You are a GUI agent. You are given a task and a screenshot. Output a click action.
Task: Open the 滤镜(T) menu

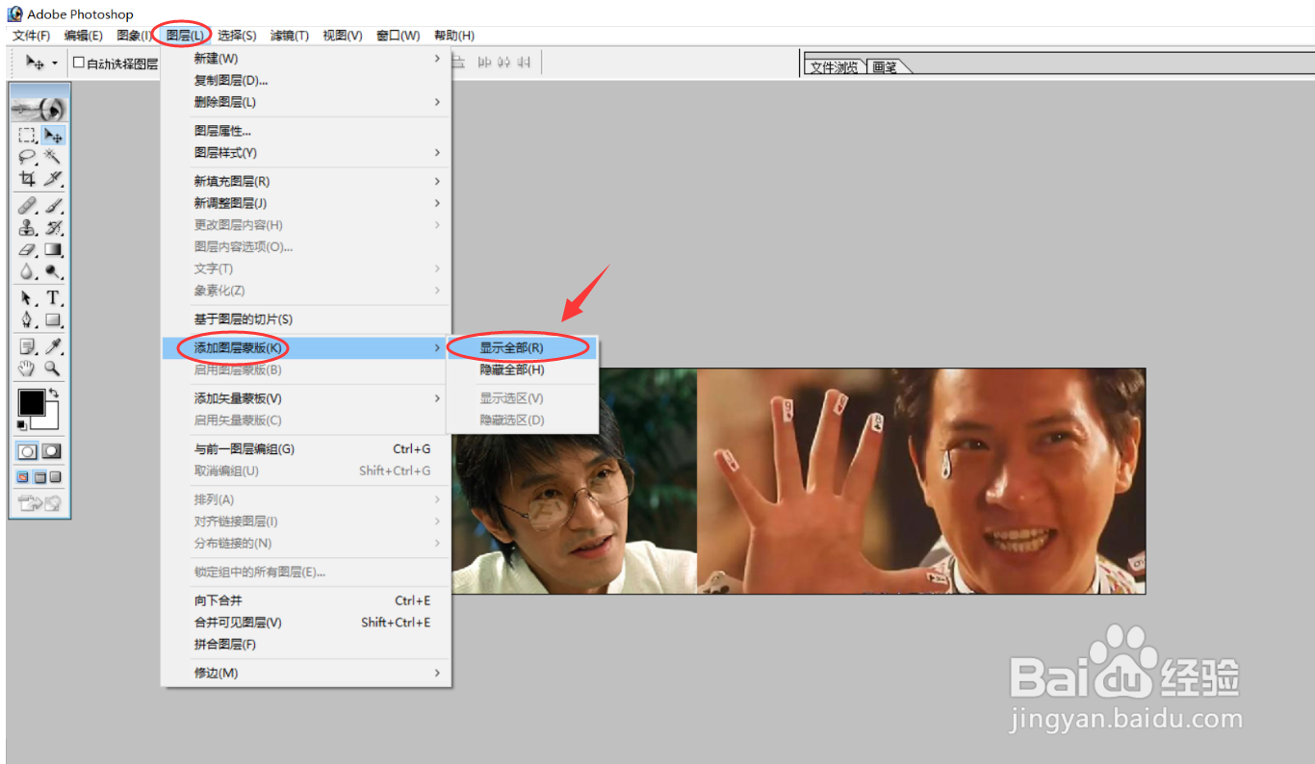click(x=290, y=36)
